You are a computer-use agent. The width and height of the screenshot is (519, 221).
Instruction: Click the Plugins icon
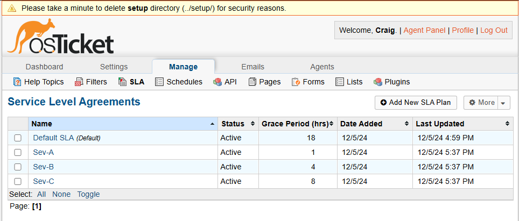(x=378, y=82)
